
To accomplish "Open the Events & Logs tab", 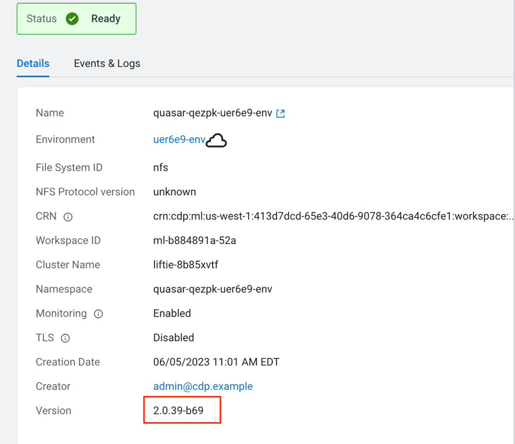I will (107, 63).
